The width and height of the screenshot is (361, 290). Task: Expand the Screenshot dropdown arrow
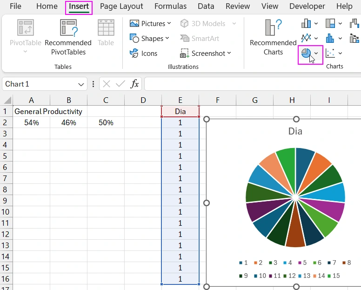(229, 53)
